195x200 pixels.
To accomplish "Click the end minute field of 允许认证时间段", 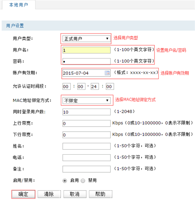I will [x=110, y=86].
